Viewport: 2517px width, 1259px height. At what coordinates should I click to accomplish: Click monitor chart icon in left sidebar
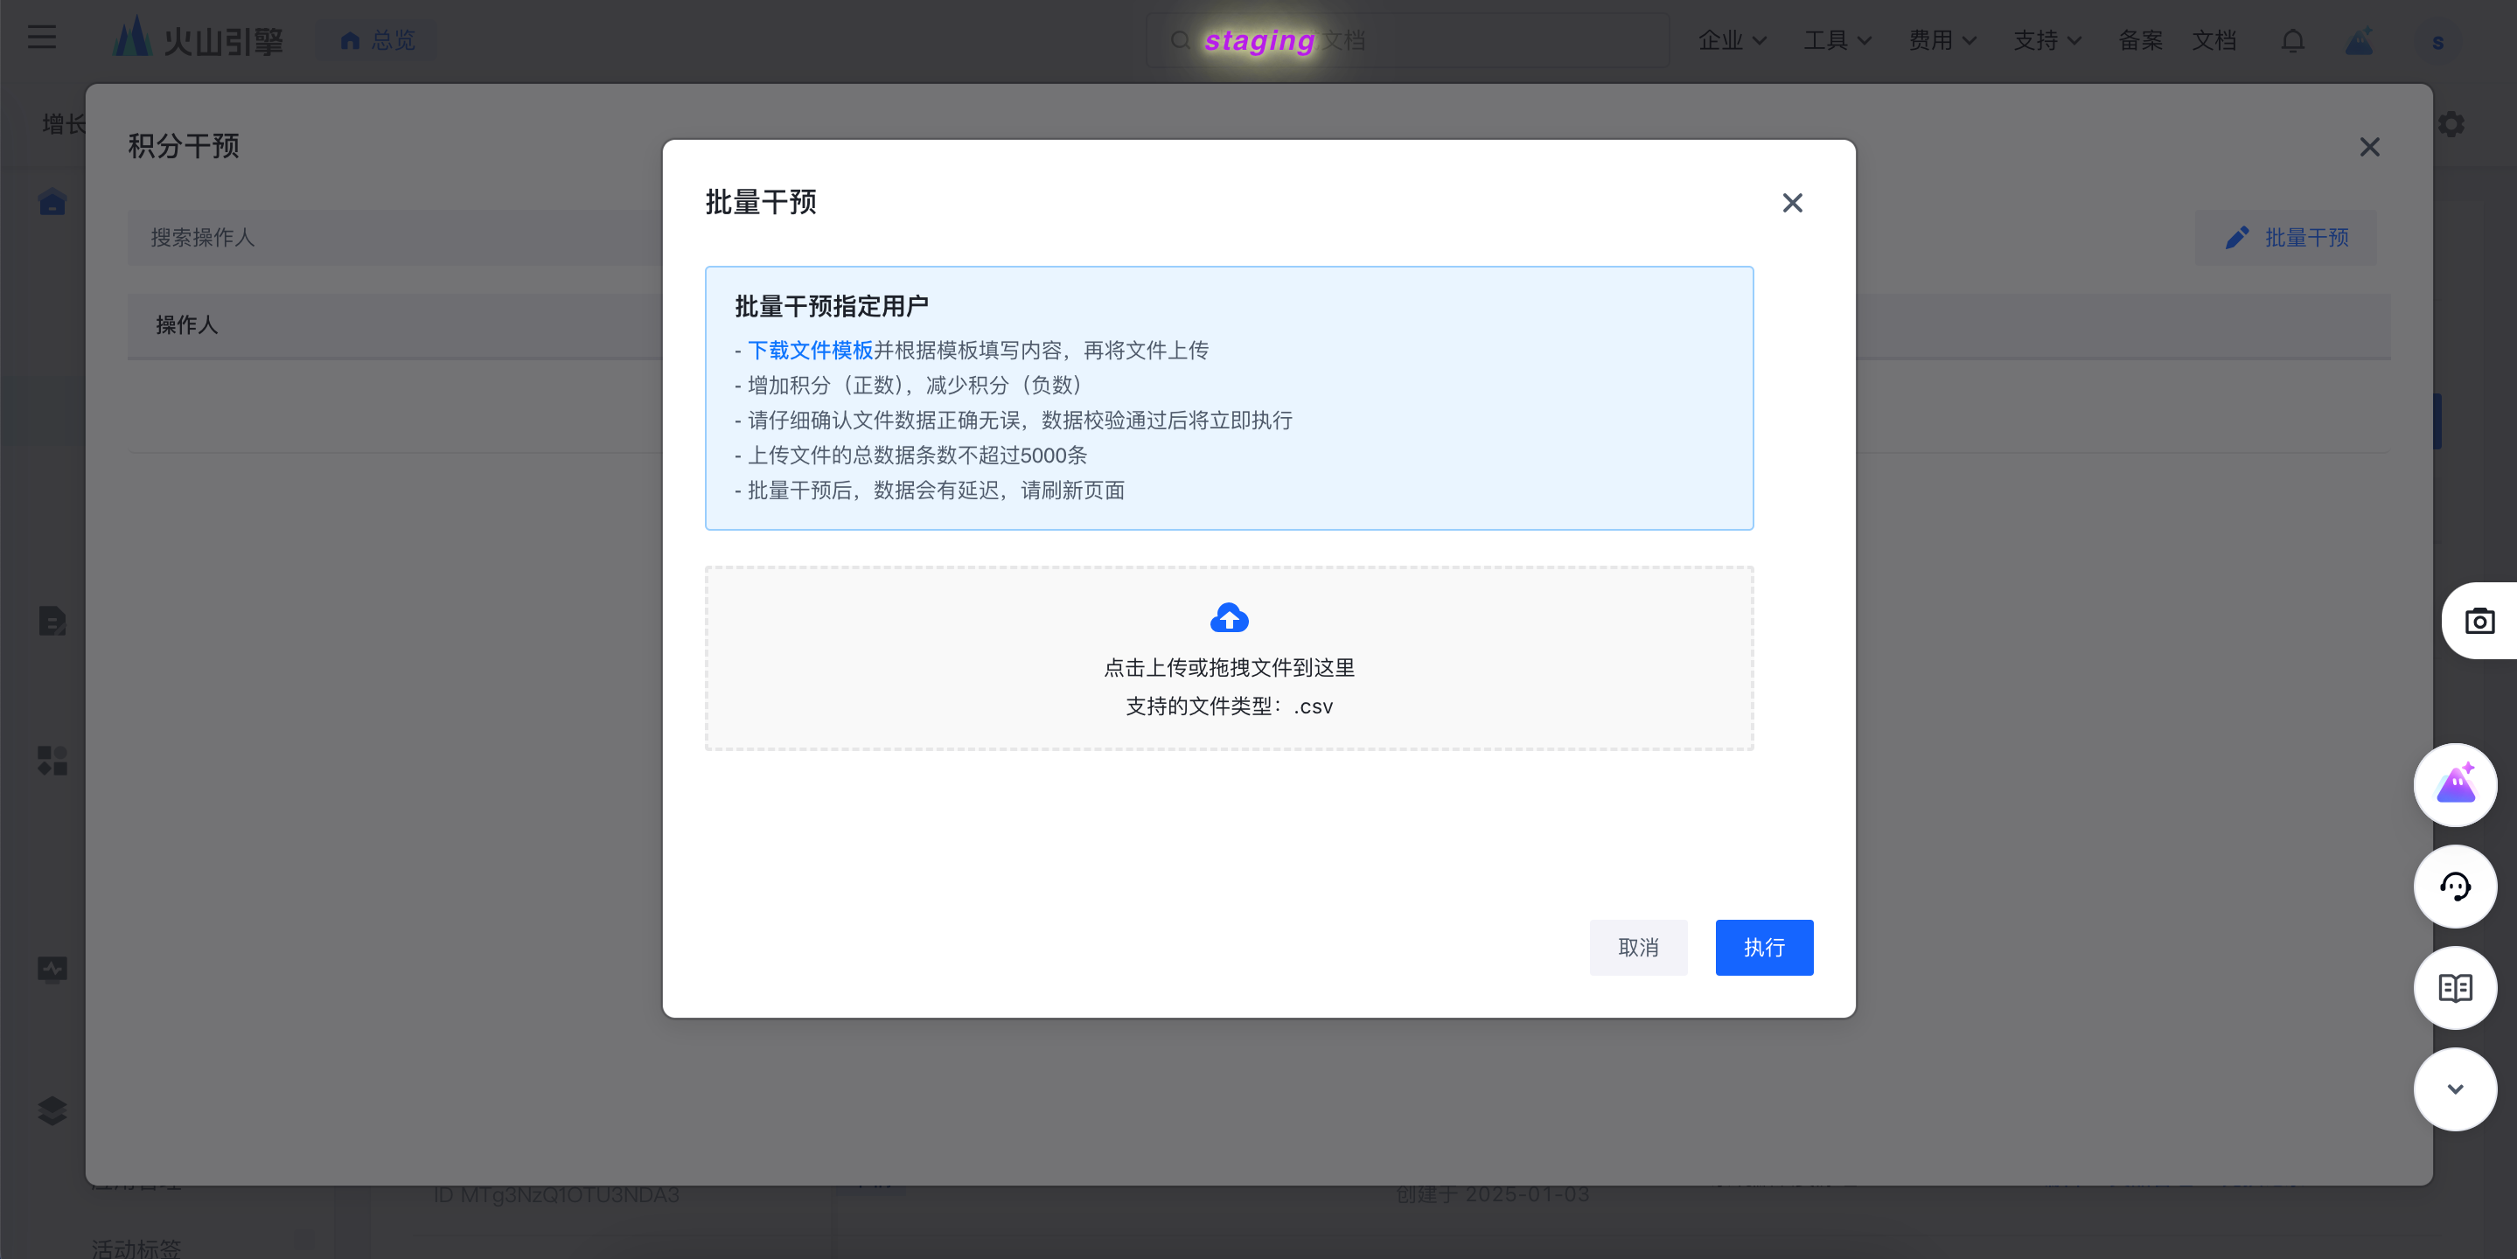(x=52, y=969)
